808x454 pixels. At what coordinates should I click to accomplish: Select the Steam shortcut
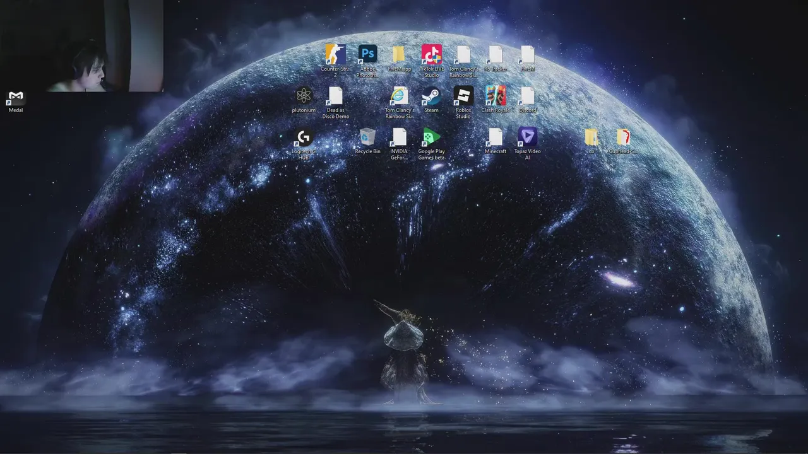431,100
